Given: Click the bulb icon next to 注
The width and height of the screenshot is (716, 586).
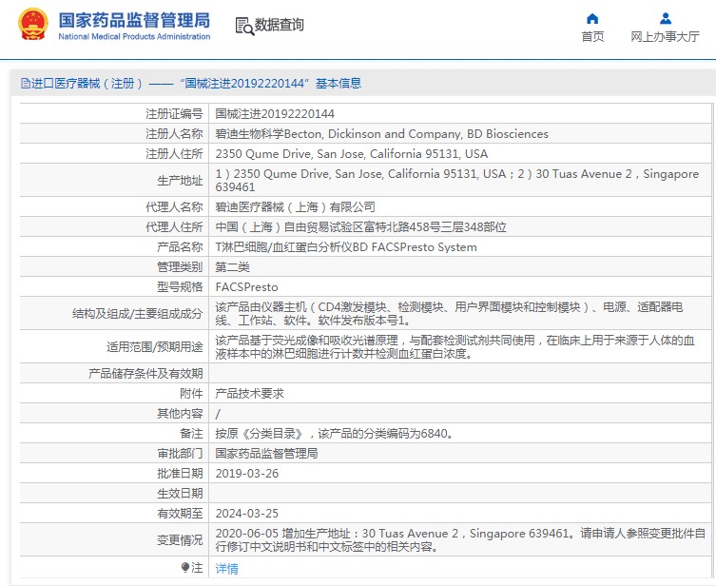Looking at the screenshot, I should coord(184,567).
